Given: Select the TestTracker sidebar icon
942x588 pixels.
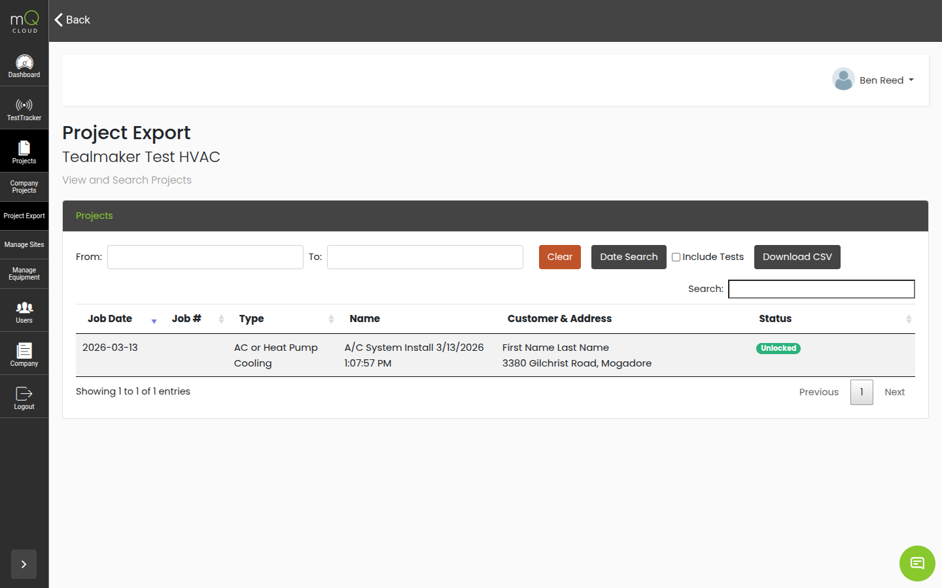Looking at the screenshot, I should pos(24,108).
